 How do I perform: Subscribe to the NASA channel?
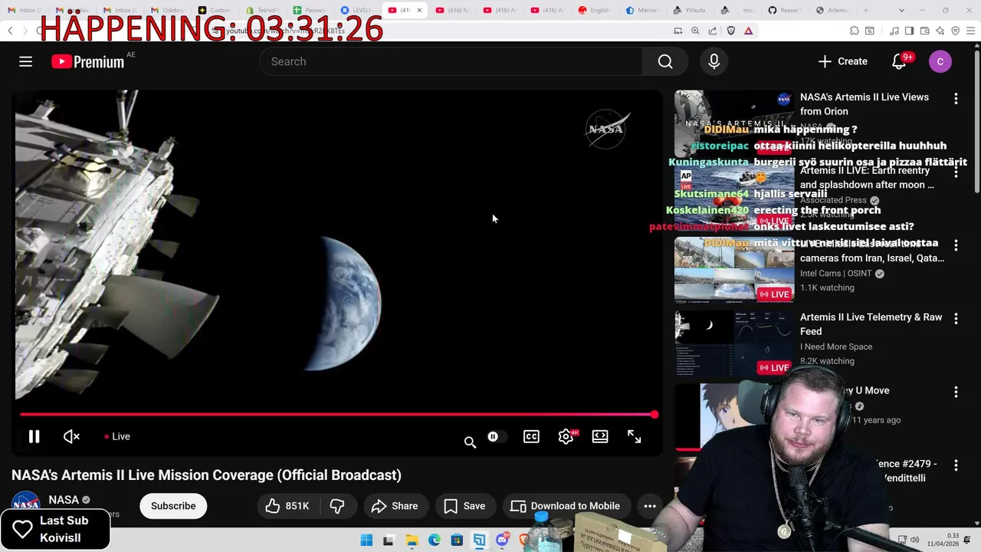[173, 506]
